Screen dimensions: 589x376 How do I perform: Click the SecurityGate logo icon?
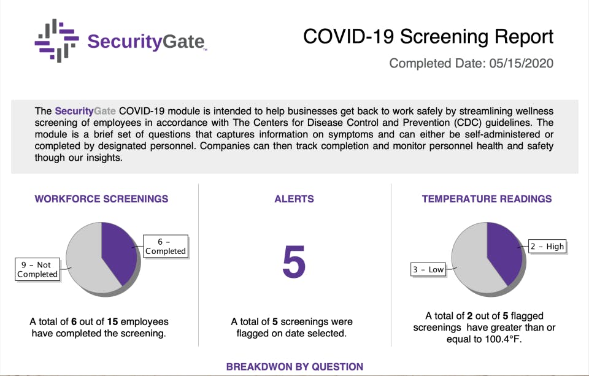coord(57,40)
